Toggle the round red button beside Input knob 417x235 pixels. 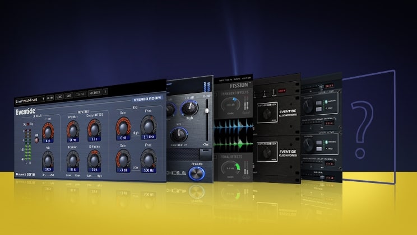pos(36,140)
